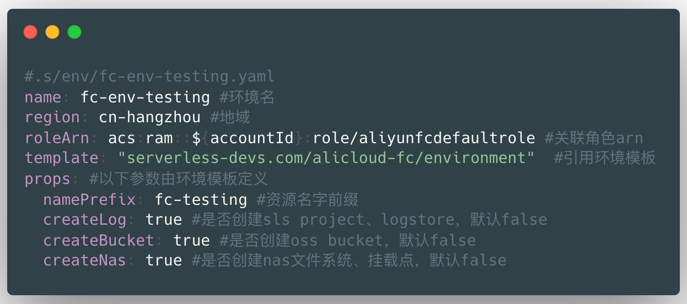Click the "name" key
The image size is (687, 304).
[43, 97]
